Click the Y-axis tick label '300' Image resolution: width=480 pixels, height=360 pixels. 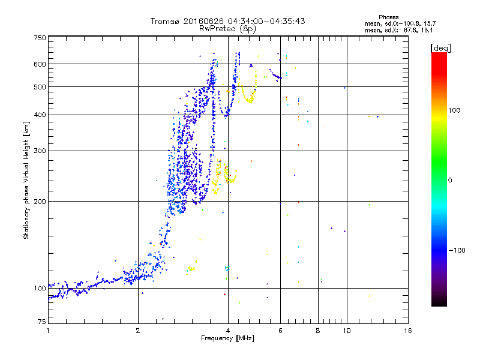40,151
